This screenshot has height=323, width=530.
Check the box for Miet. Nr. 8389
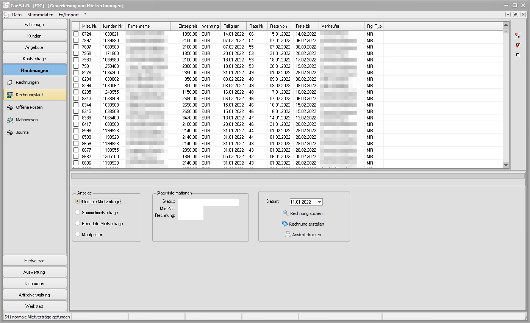76,118
